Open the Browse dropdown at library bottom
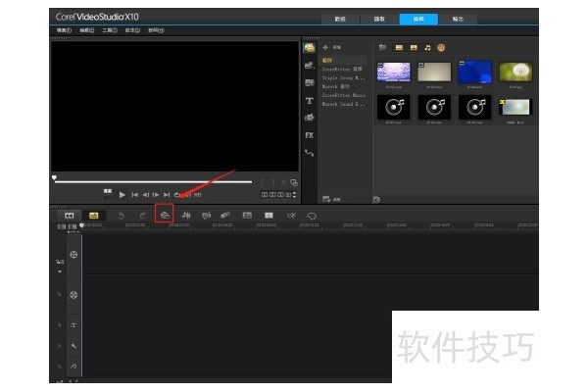The height and width of the screenshot is (392, 588). [331, 200]
